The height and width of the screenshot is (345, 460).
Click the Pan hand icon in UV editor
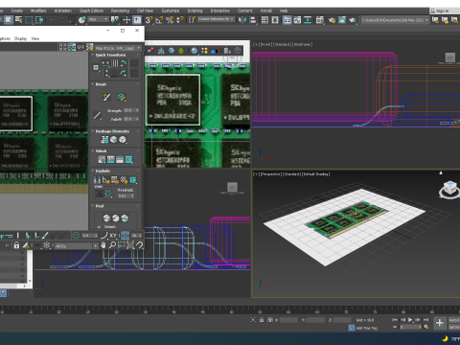tap(103, 245)
